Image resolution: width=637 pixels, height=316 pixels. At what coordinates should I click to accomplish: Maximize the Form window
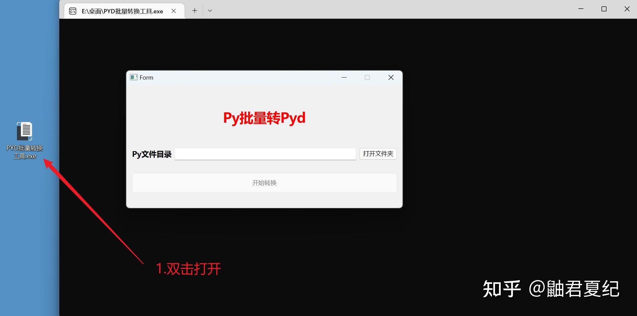point(367,77)
